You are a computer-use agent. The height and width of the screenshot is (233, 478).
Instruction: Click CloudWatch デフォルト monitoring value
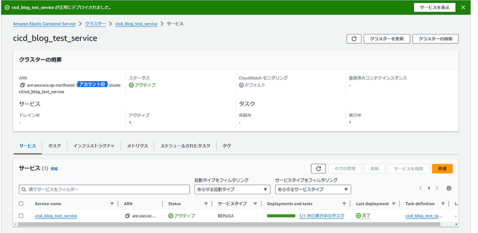pos(252,85)
